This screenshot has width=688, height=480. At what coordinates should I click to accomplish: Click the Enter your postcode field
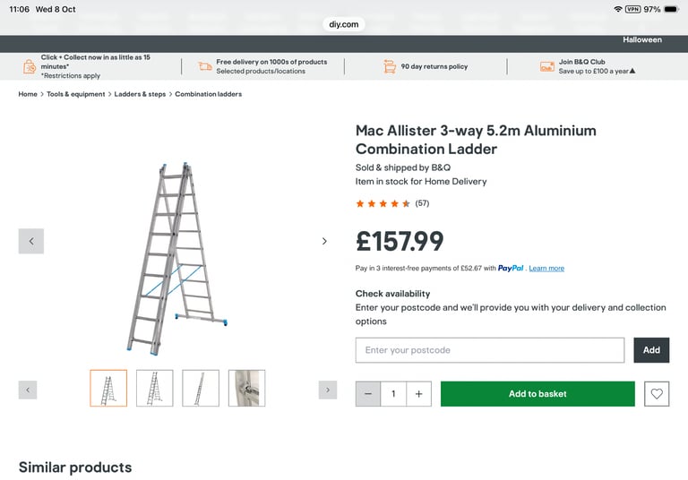coord(489,350)
